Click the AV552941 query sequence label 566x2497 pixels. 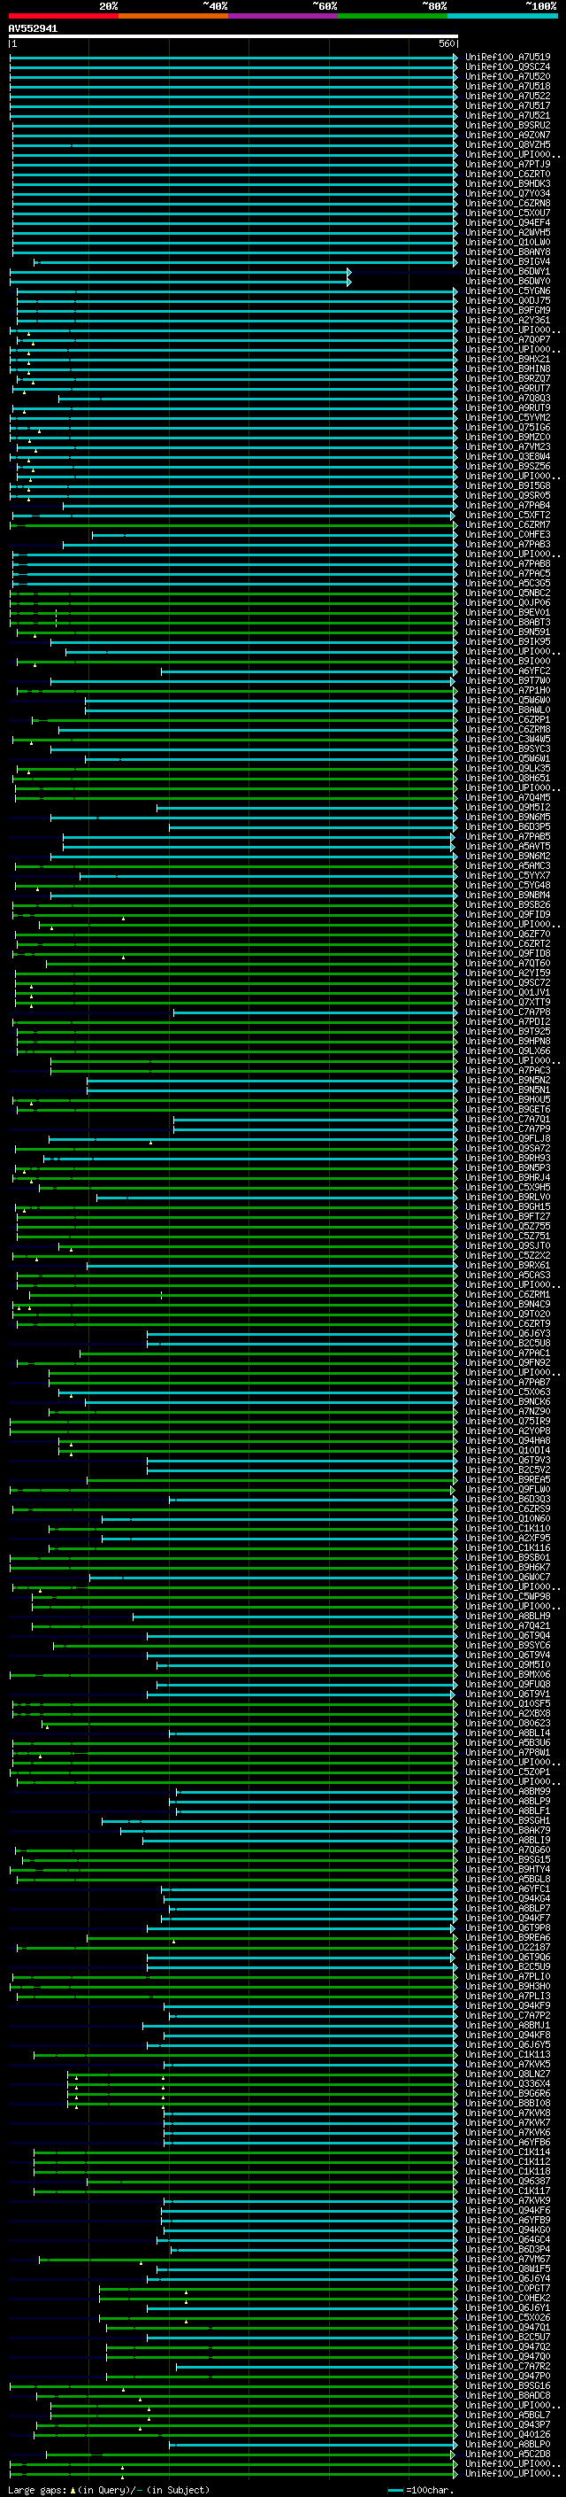click(33, 29)
